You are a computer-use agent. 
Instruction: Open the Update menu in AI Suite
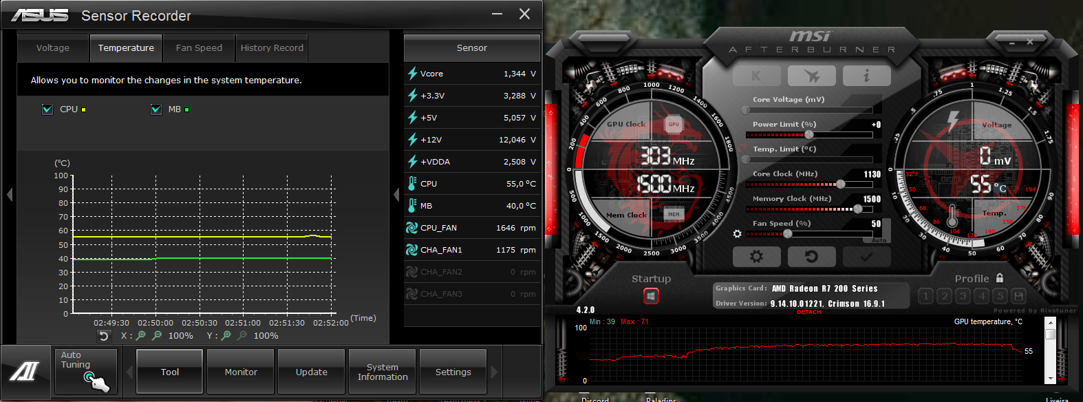point(312,372)
